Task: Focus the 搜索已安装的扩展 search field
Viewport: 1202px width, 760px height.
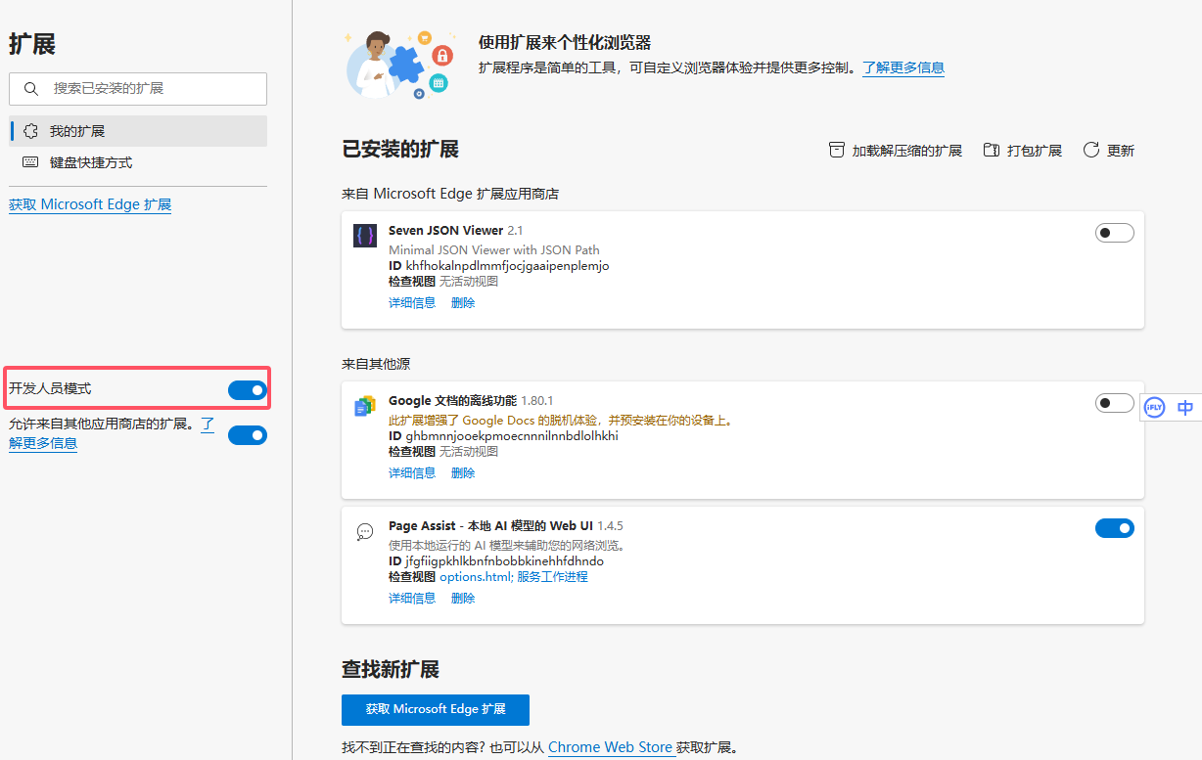Action: [x=138, y=89]
